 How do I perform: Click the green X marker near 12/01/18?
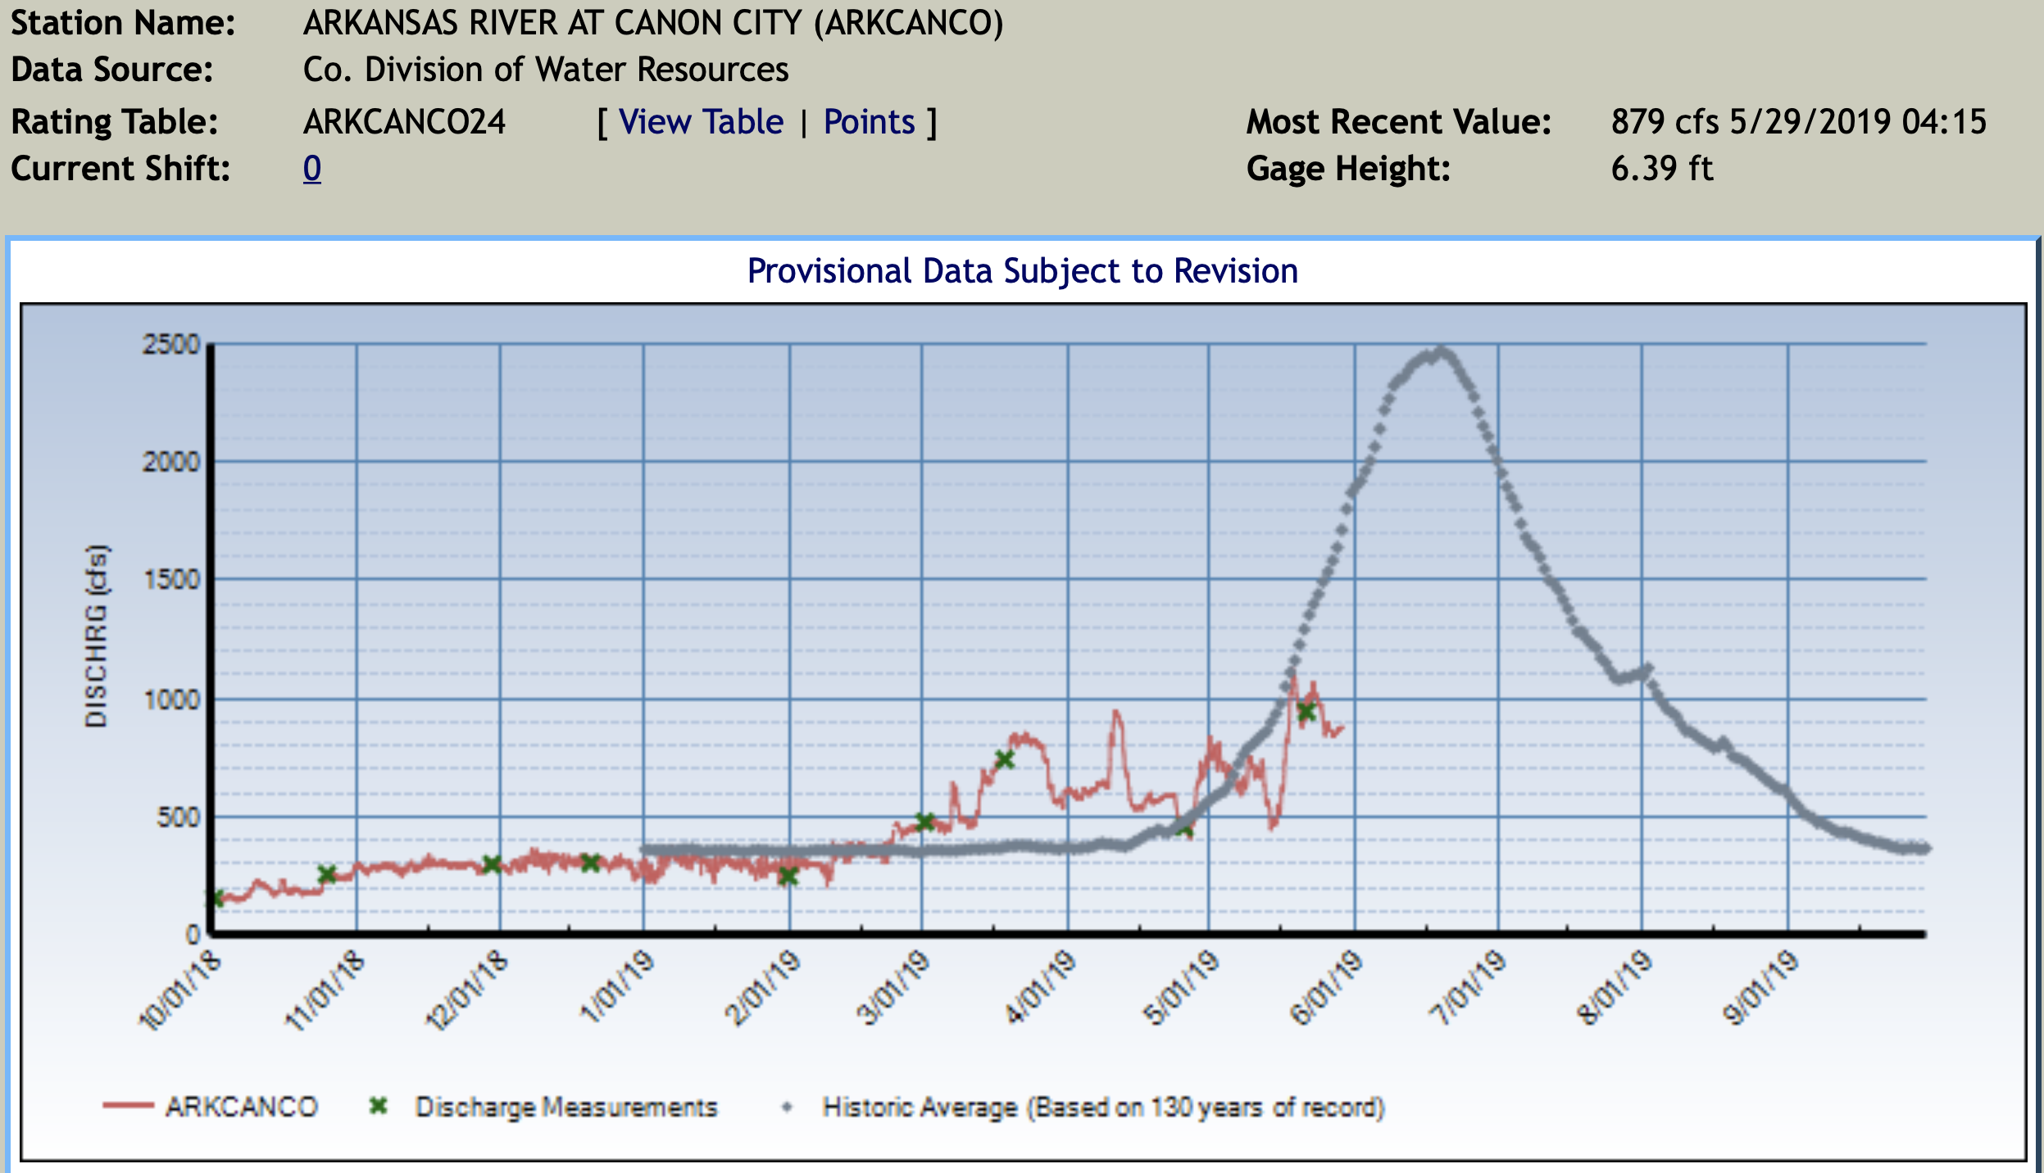(x=491, y=864)
